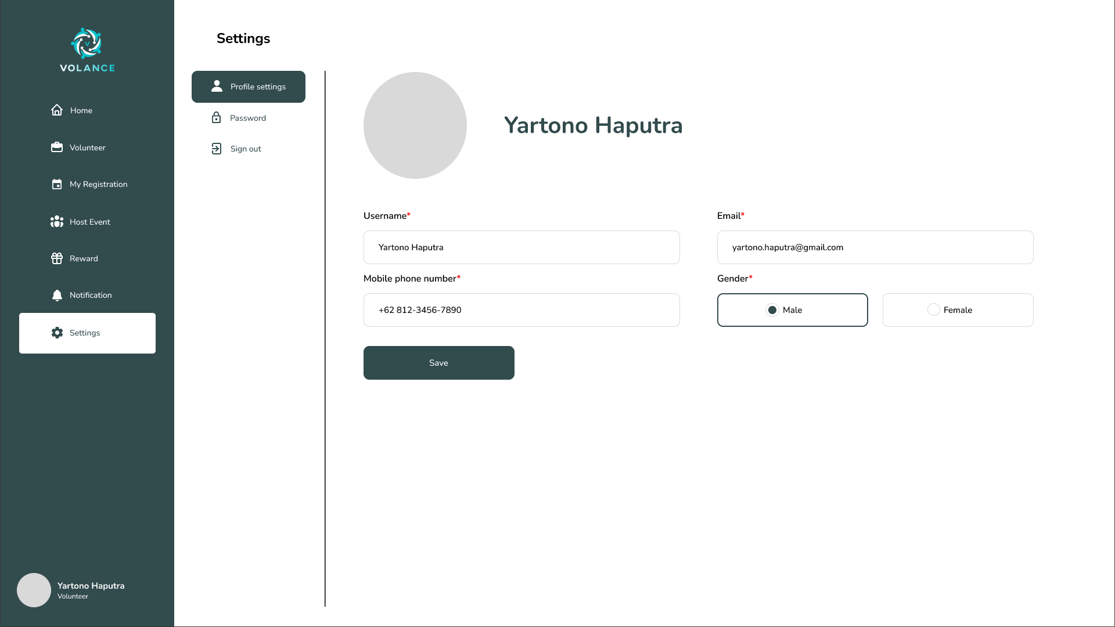
Task: Click the Mobile phone number field
Action: 521,310
